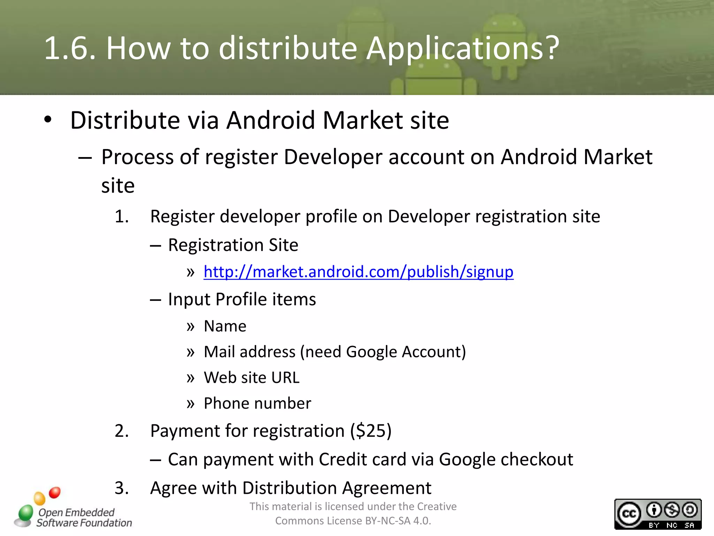Click "Can payment with Credit card via Google checkout"
Viewport: 714px width, 536px height.
370,460
